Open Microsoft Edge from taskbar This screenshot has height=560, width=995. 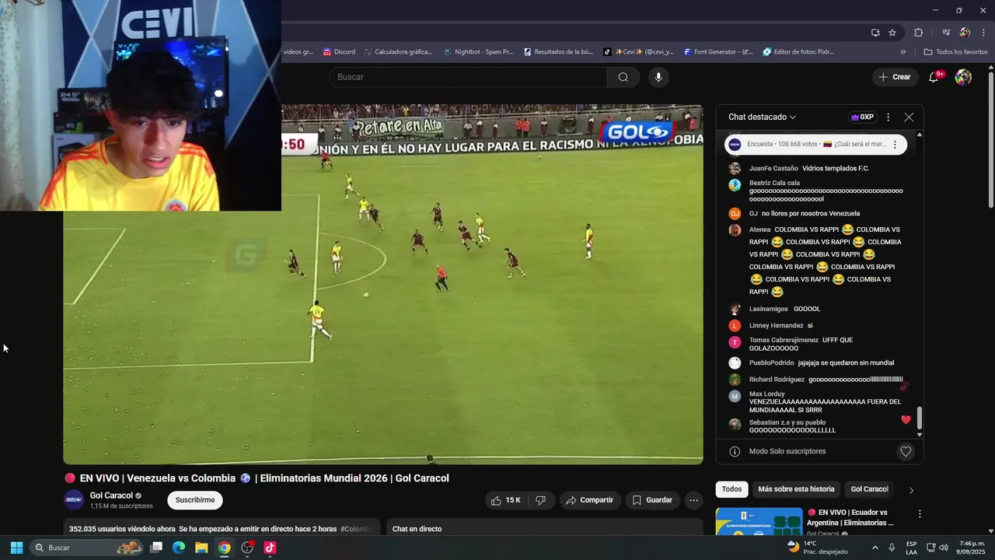click(179, 548)
